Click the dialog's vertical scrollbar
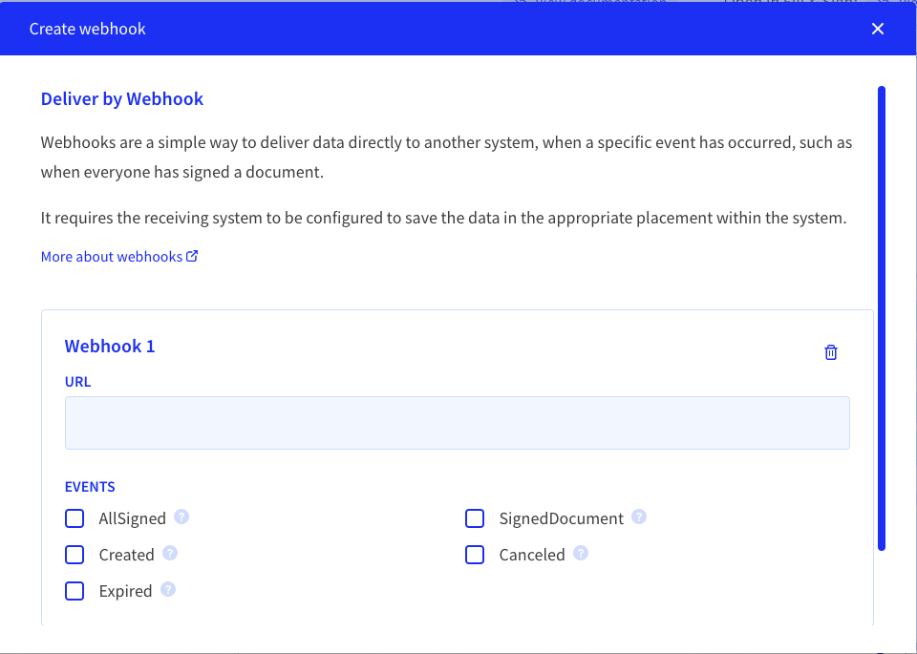 tap(882, 319)
